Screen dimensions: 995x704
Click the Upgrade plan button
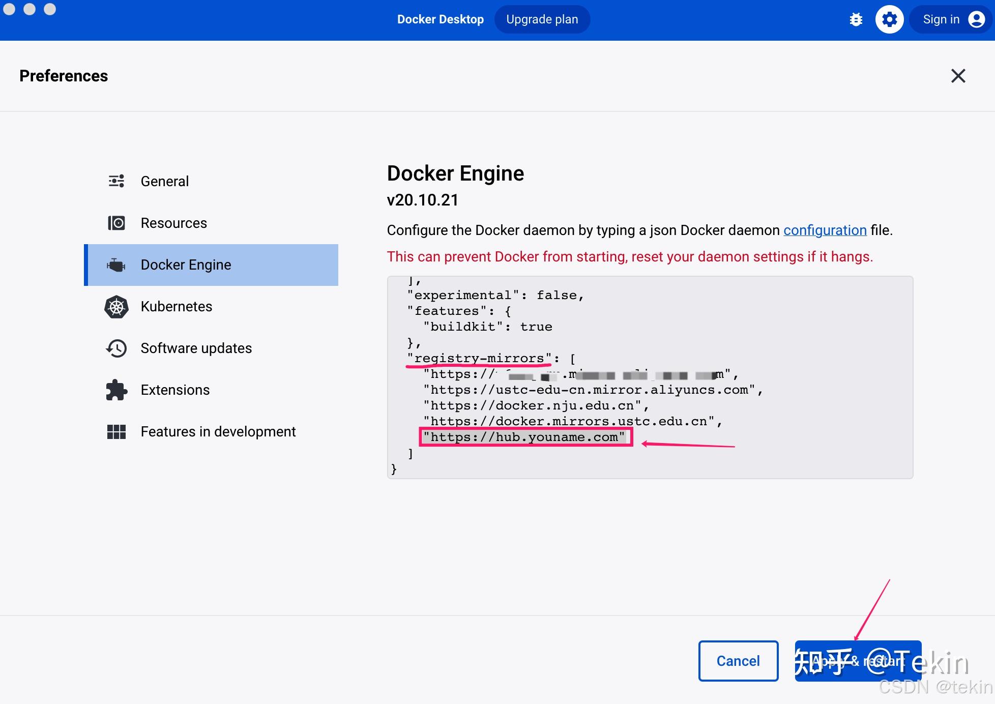pyautogui.click(x=542, y=19)
